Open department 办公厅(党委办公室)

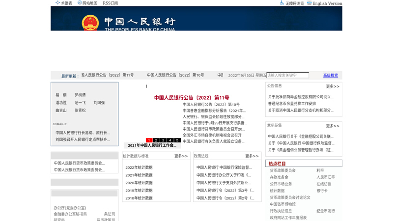70,208
